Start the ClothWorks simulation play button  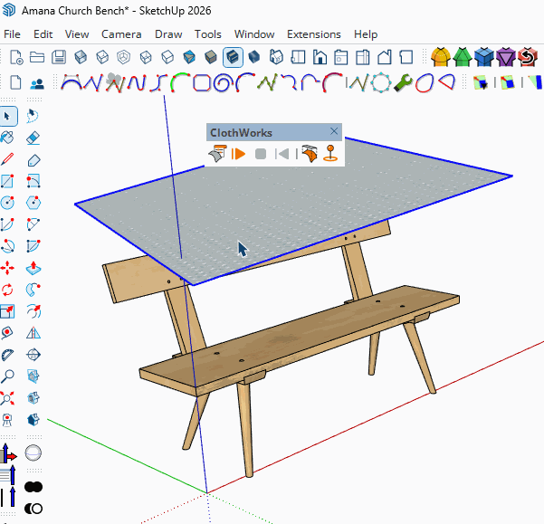pyautogui.click(x=238, y=154)
